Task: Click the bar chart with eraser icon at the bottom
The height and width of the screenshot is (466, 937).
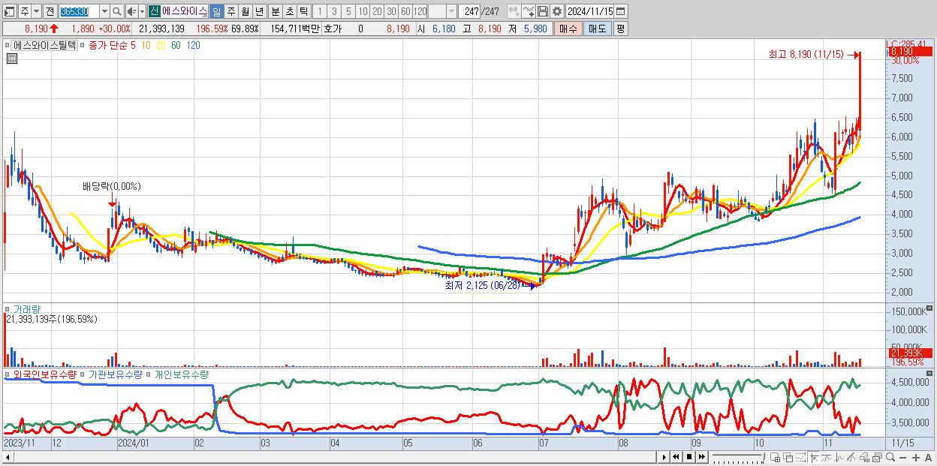Action: [x=864, y=457]
